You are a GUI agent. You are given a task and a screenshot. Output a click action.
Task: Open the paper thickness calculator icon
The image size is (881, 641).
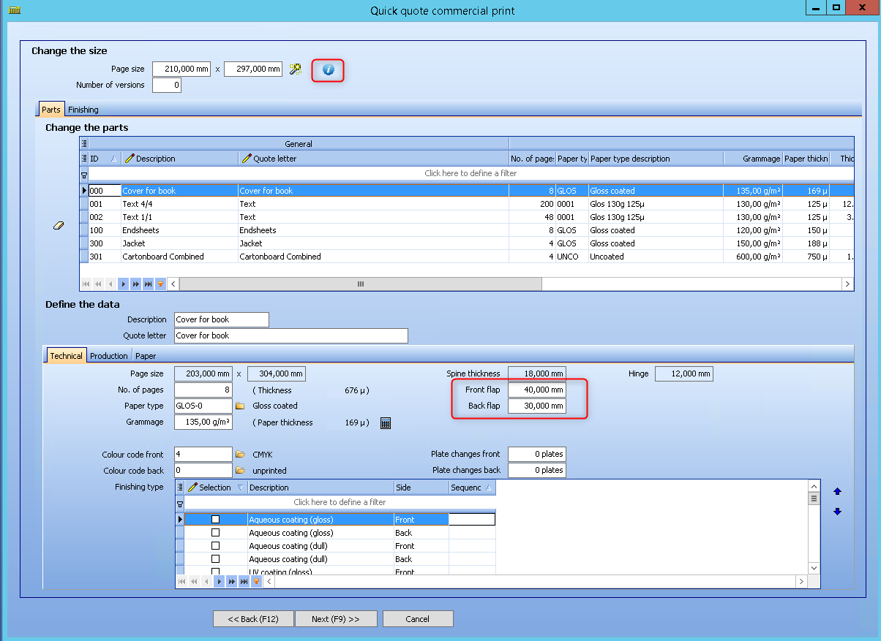click(x=386, y=422)
